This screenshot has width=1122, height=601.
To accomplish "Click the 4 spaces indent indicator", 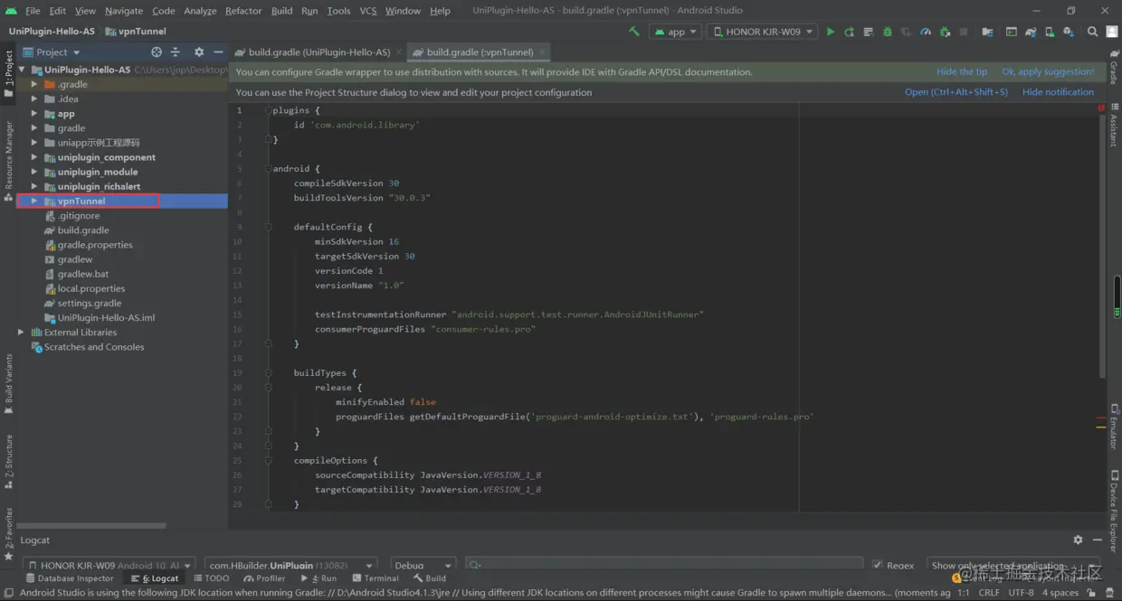I will [x=1060, y=593].
